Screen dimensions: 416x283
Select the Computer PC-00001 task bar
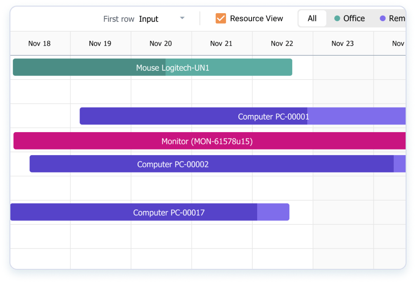point(243,116)
